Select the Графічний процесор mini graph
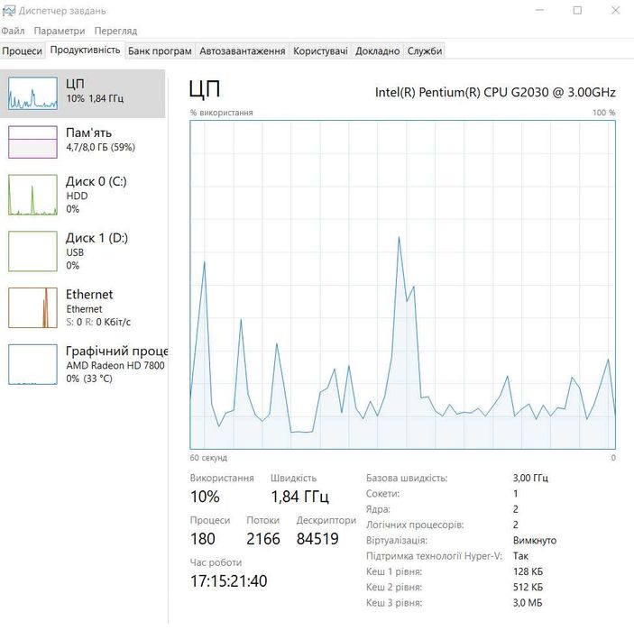This screenshot has width=634, height=630. [x=32, y=364]
